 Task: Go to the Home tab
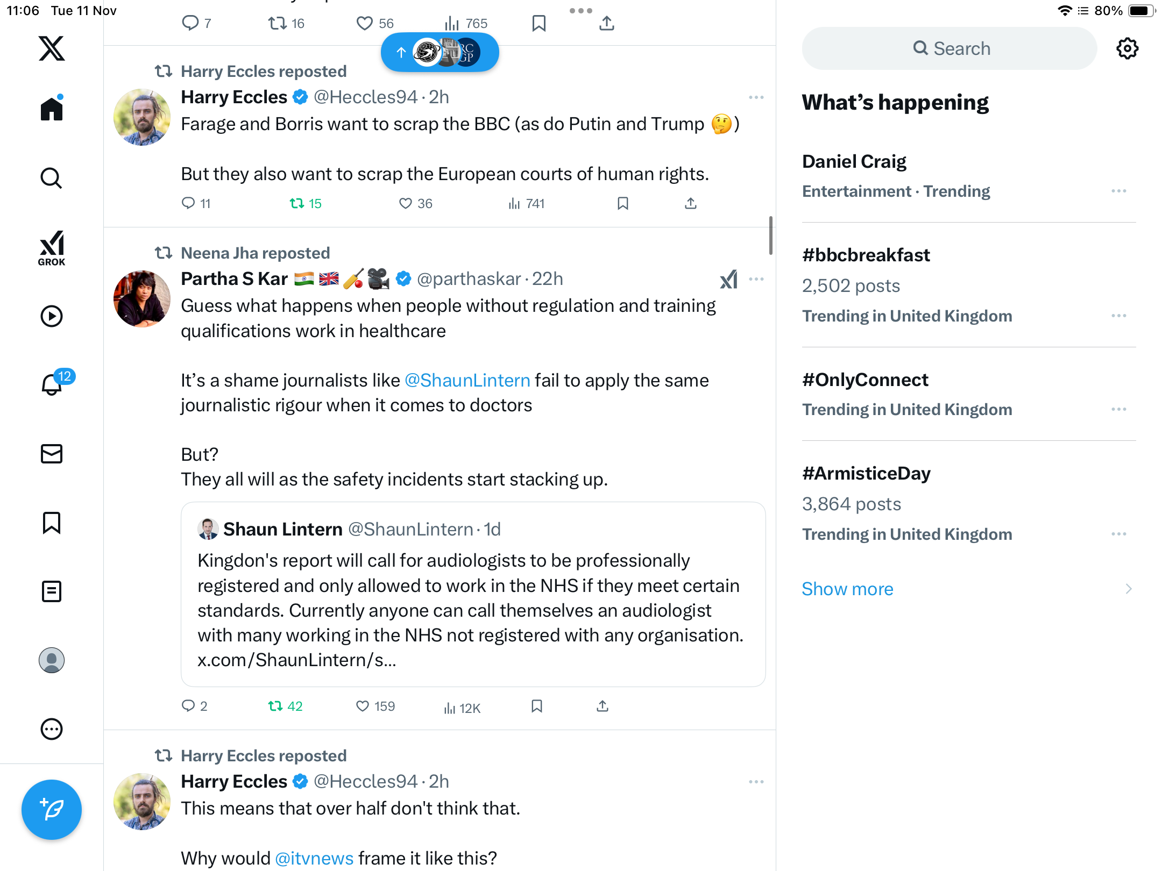coord(52,109)
